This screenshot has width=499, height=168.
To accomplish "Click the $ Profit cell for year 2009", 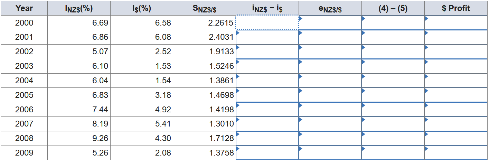I will pyautogui.click(x=456, y=153).
